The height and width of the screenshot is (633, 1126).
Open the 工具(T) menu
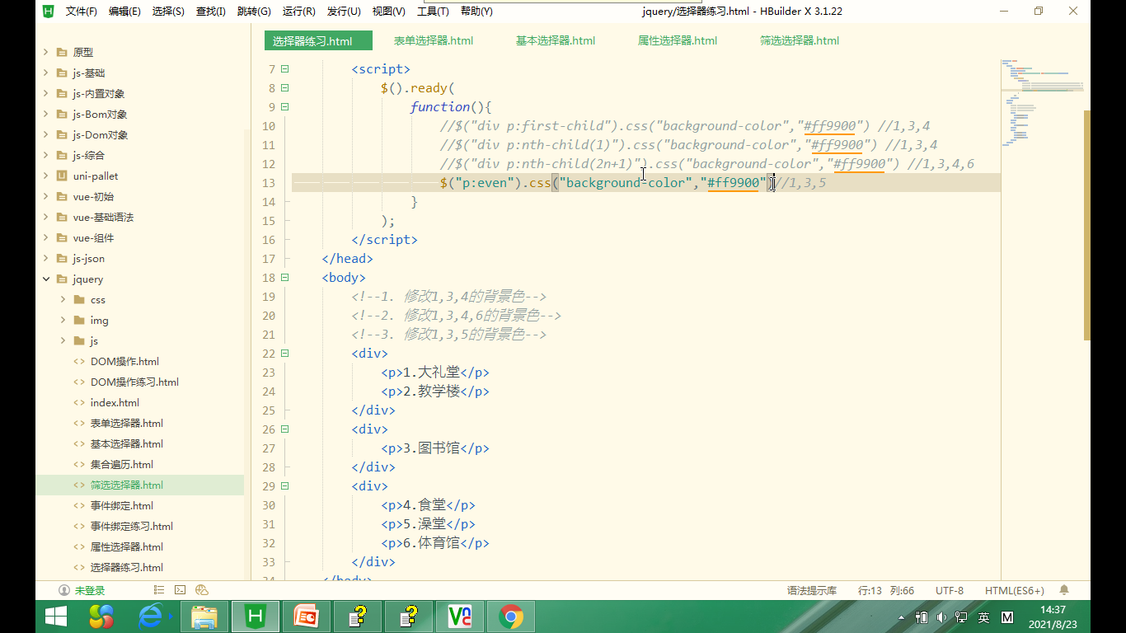[433, 12]
